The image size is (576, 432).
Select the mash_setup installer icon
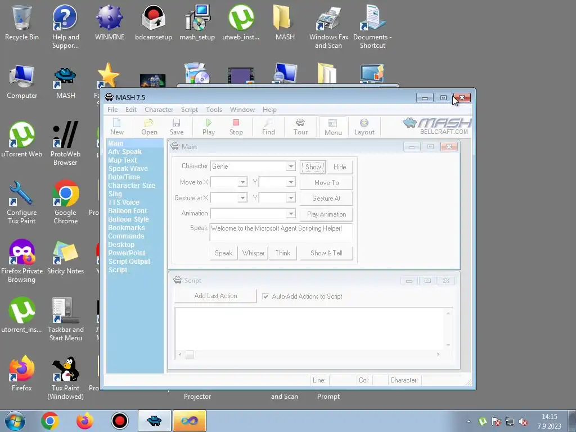tap(197, 22)
